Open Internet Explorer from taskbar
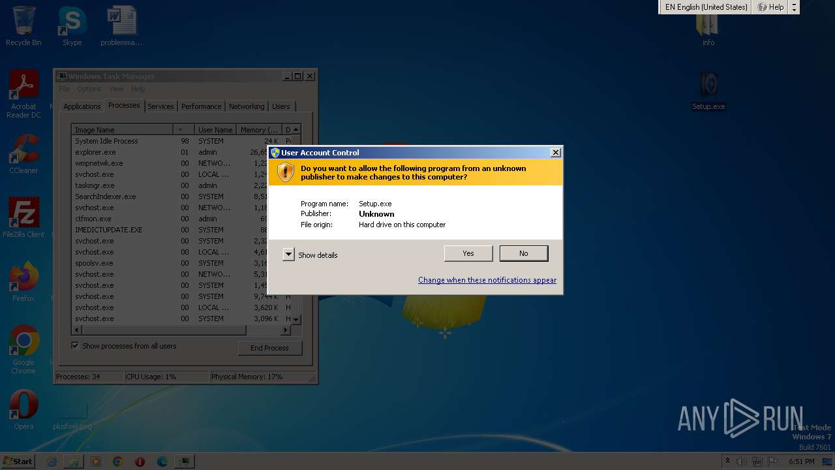This screenshot has width=835, height=470. click(52, 462)
